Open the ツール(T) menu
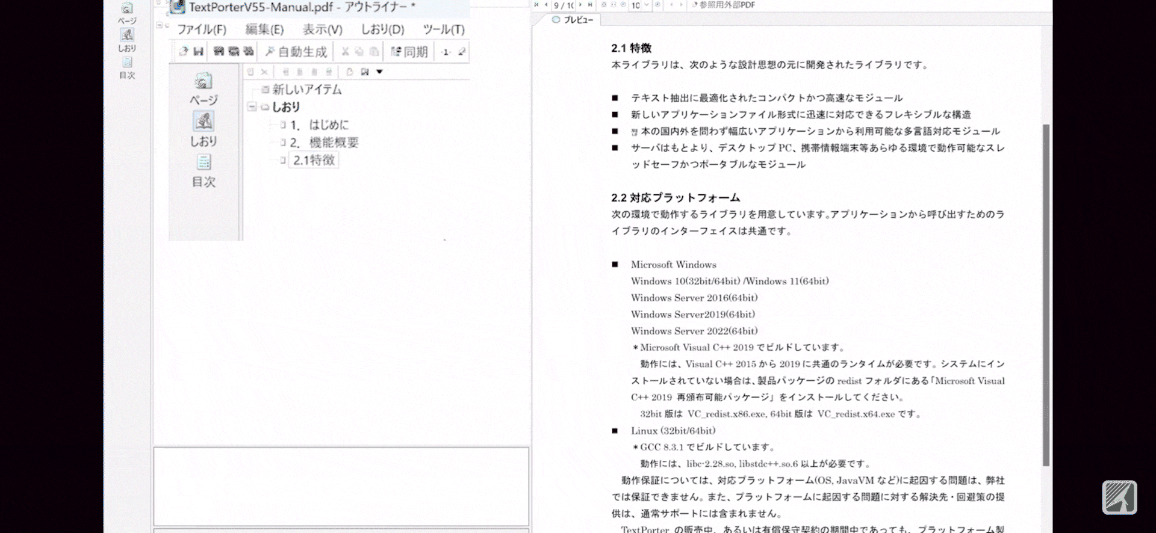The image size is (1156, 533). 444,29
